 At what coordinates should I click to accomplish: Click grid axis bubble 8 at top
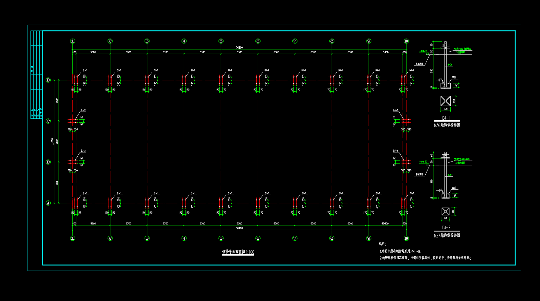[x=332, y=41]
